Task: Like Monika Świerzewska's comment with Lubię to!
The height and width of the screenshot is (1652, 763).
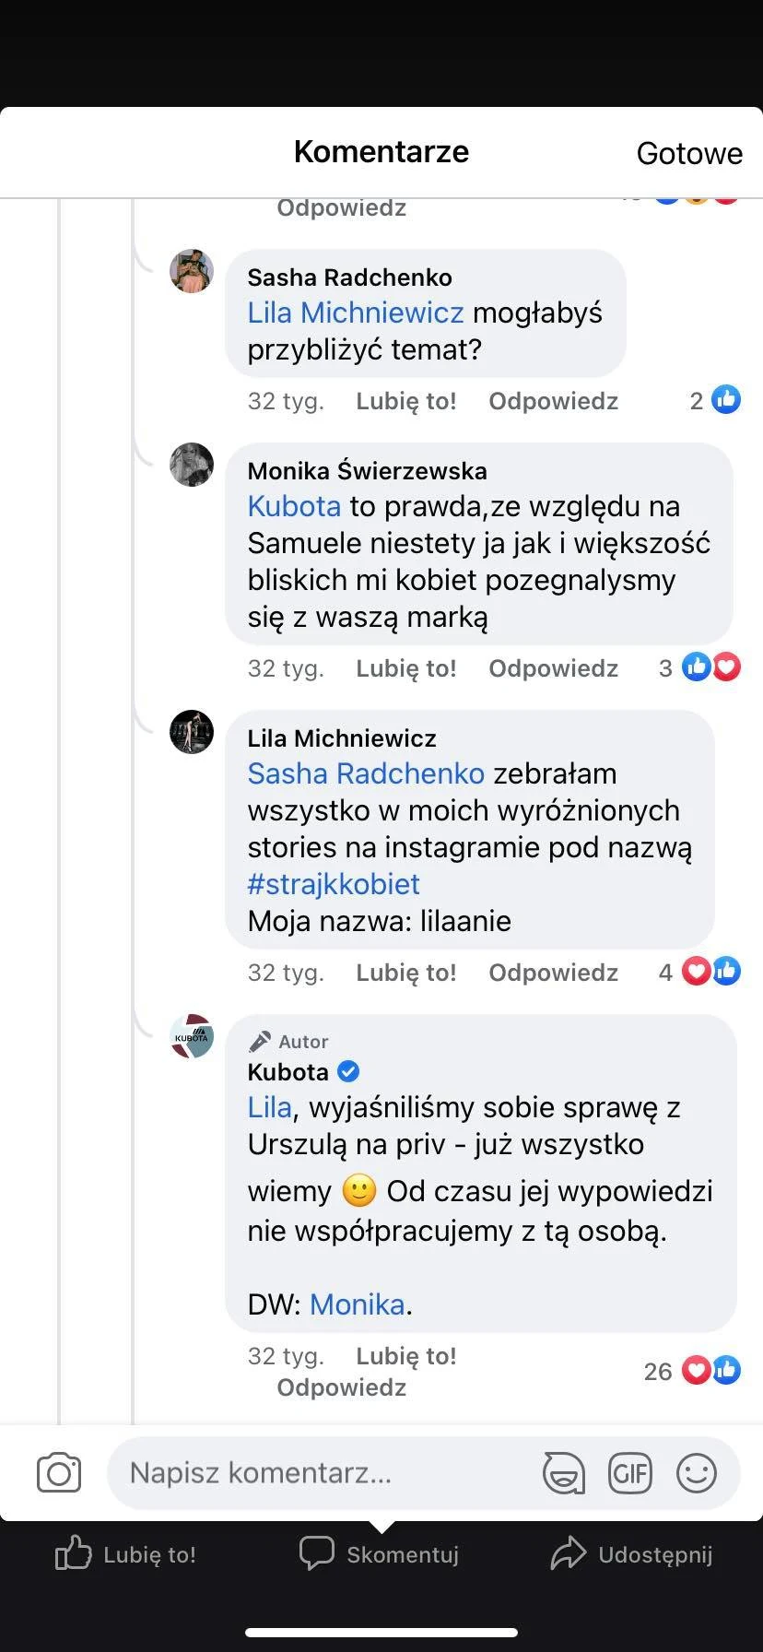Action: 405,668
